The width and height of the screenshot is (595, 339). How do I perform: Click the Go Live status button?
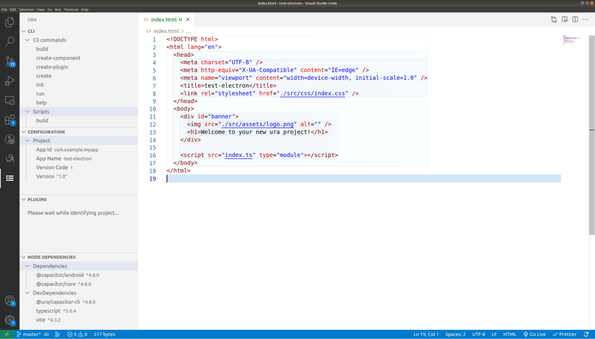534,334
